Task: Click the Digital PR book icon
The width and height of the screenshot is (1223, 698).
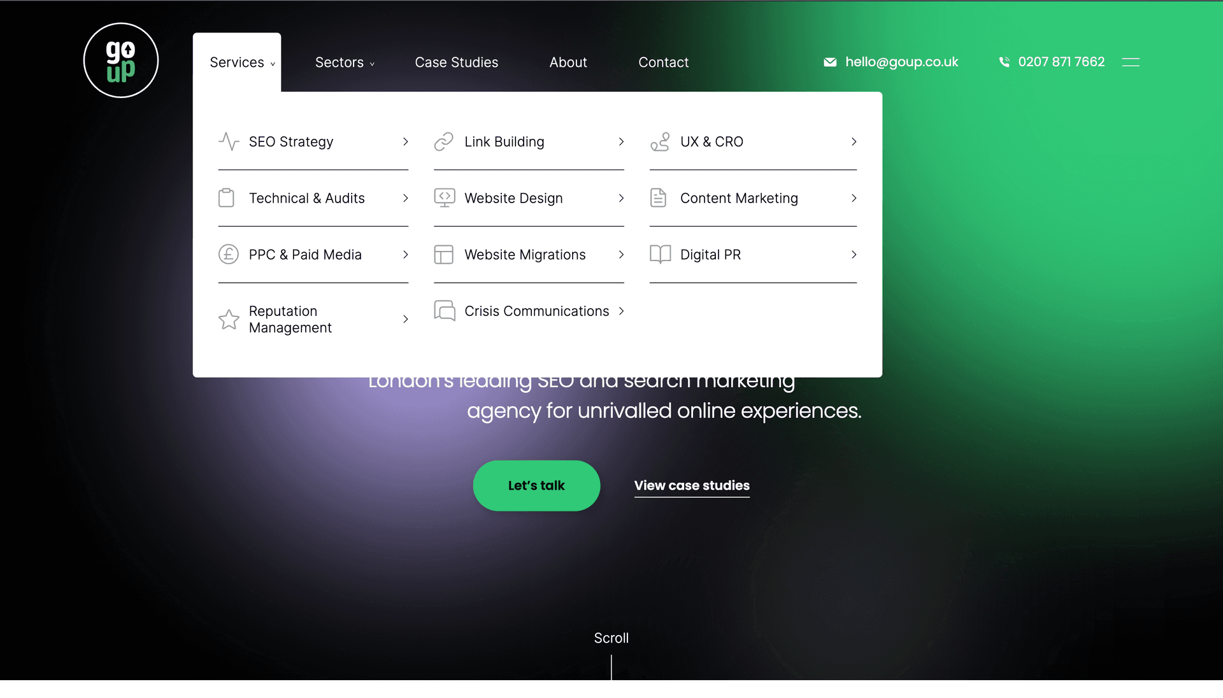Action: [659, 253]
